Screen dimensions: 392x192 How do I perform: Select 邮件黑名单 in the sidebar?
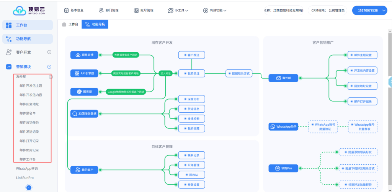click(x=29, y=113)
